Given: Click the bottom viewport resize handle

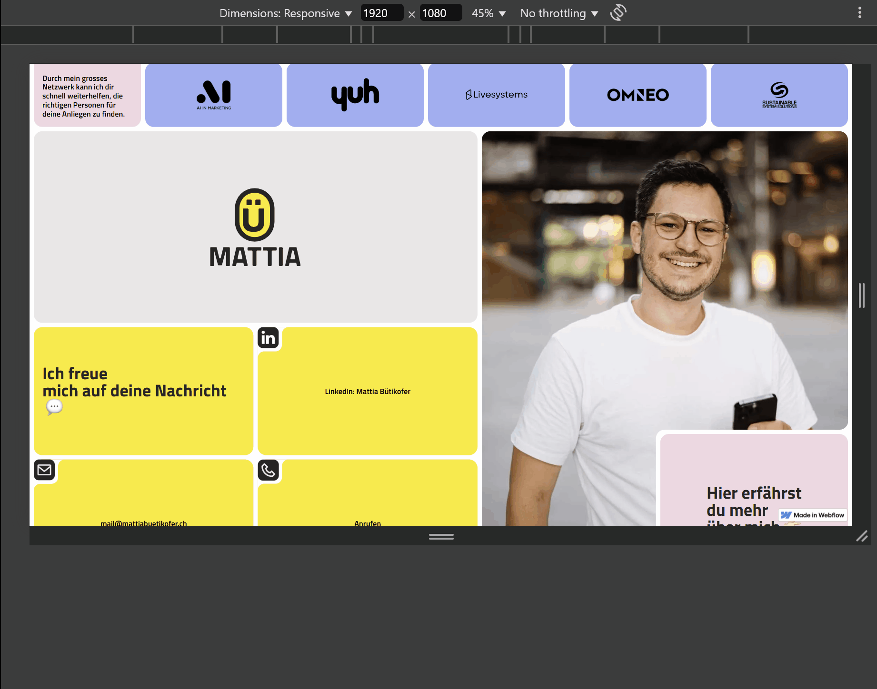Looking at the screenshot, I should (441, 536).
